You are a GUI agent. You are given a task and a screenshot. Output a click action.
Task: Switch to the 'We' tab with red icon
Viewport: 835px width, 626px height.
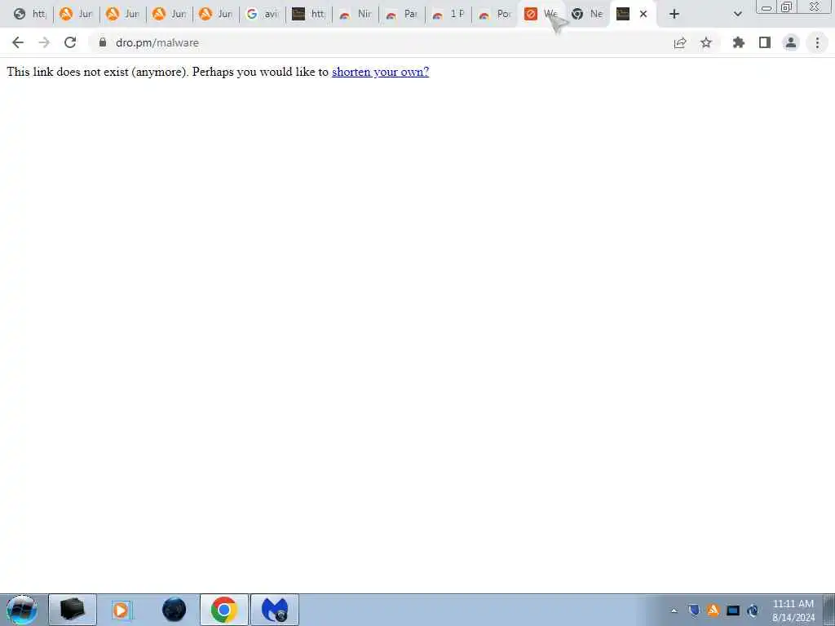tap(541, 15)
